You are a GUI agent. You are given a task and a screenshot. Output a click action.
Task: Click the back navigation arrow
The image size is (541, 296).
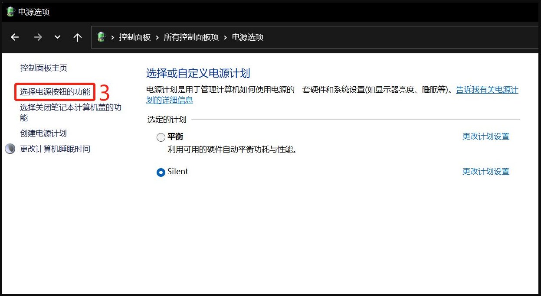pyautogui.click(x=15, y=37)
